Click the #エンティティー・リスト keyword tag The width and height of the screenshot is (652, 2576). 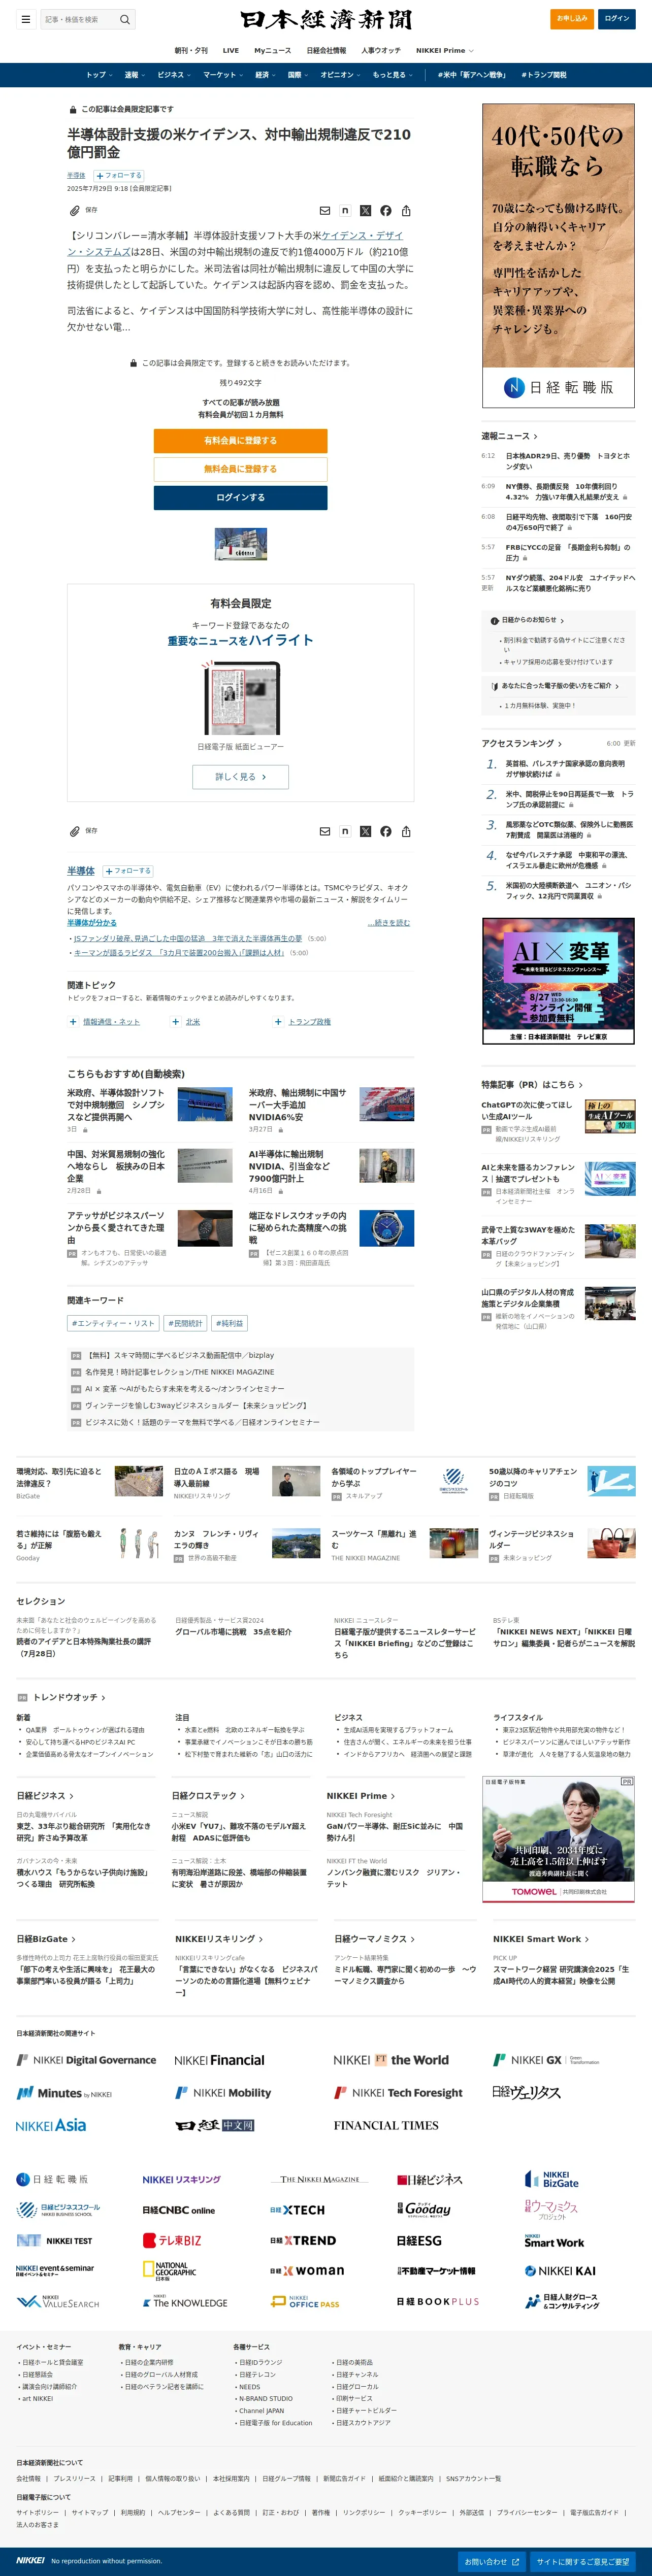(113, 1324)
